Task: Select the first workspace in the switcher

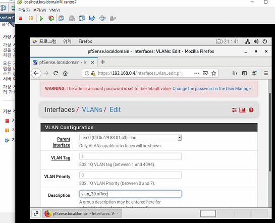Action: pos(208,213)
